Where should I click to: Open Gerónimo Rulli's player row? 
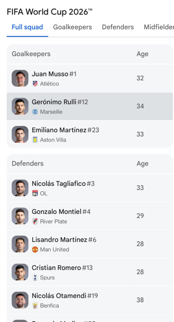pos(90,106)
